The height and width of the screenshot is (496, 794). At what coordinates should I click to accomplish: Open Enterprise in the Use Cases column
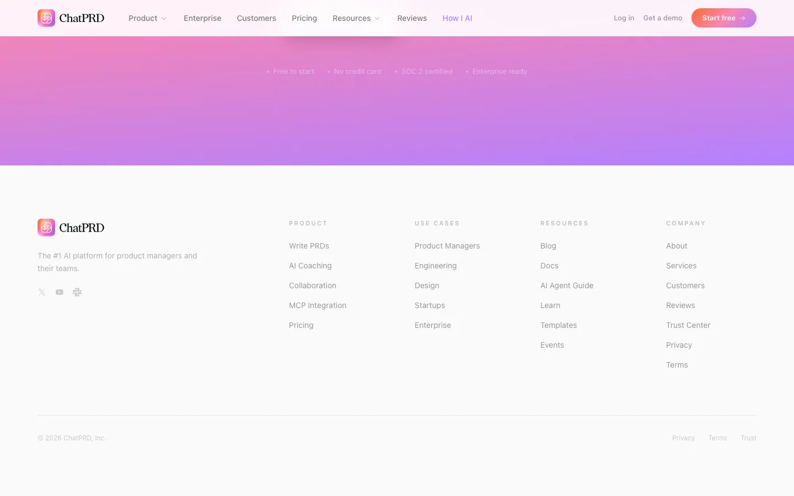click(x=433, y=325)
